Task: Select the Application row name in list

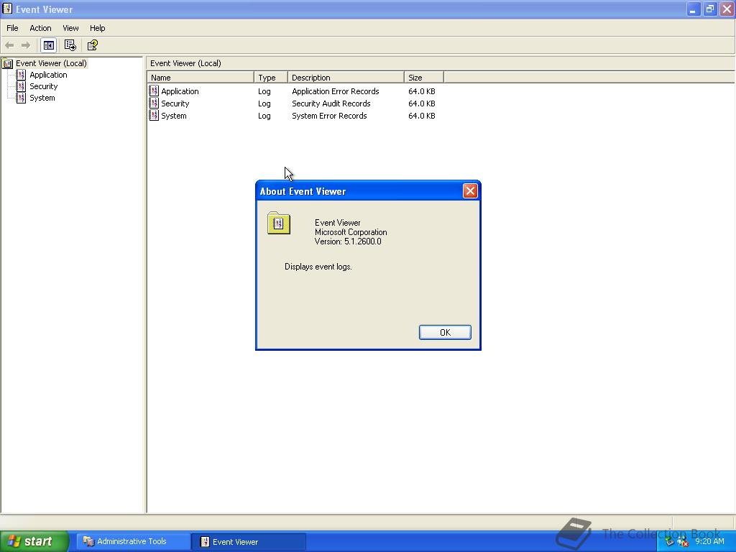Action: point(180,91)
